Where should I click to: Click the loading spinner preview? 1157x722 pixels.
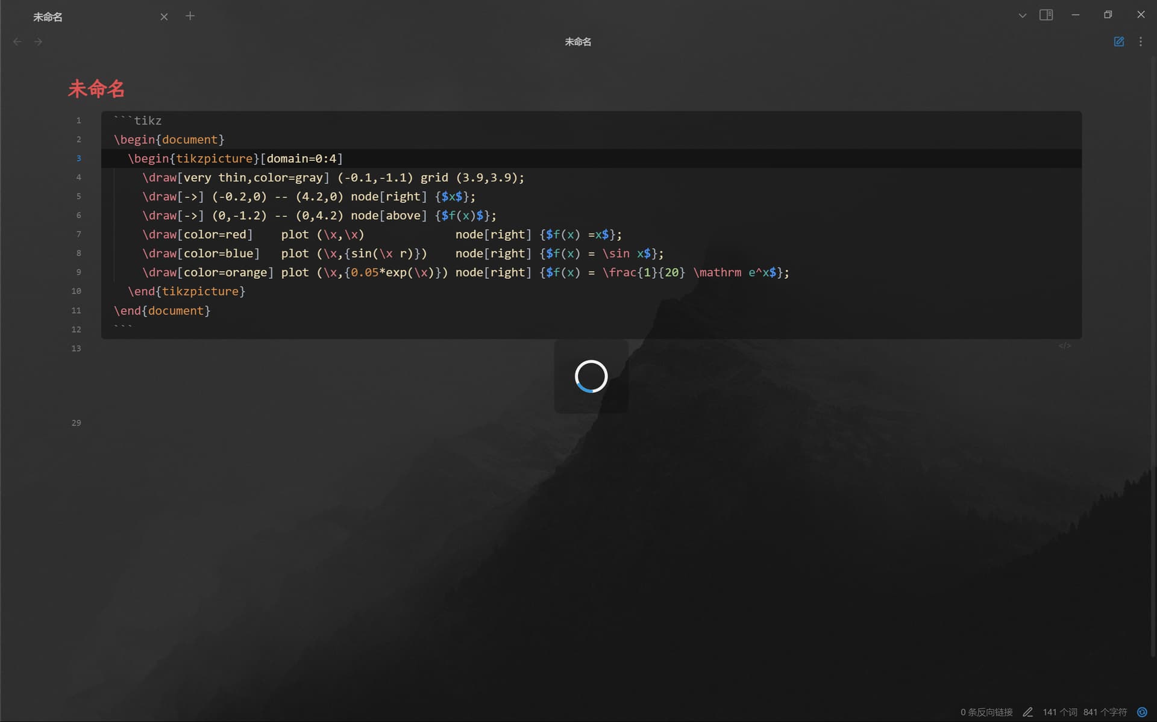(x=591, y=376)
